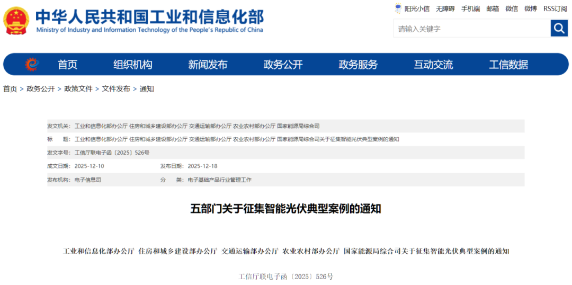Screen dimensions: 572x285
Task: Click the magnifier search button
Action: (x=559, y=28)
